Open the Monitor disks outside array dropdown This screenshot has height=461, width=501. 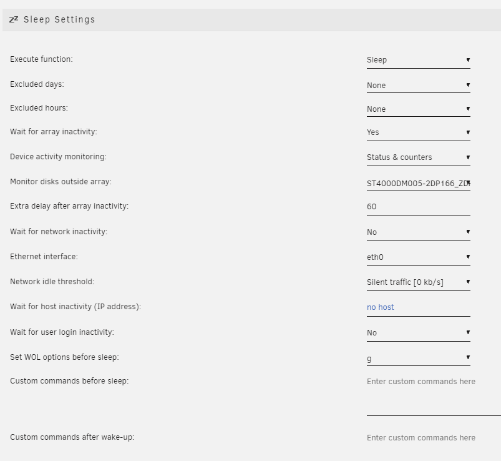(x=418, y=183)
